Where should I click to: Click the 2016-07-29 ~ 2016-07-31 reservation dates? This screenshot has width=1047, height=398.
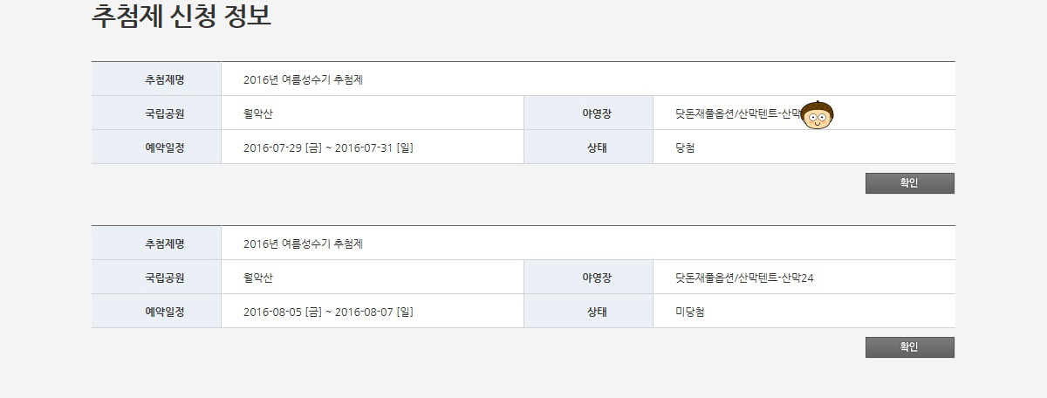click(328, 148)
